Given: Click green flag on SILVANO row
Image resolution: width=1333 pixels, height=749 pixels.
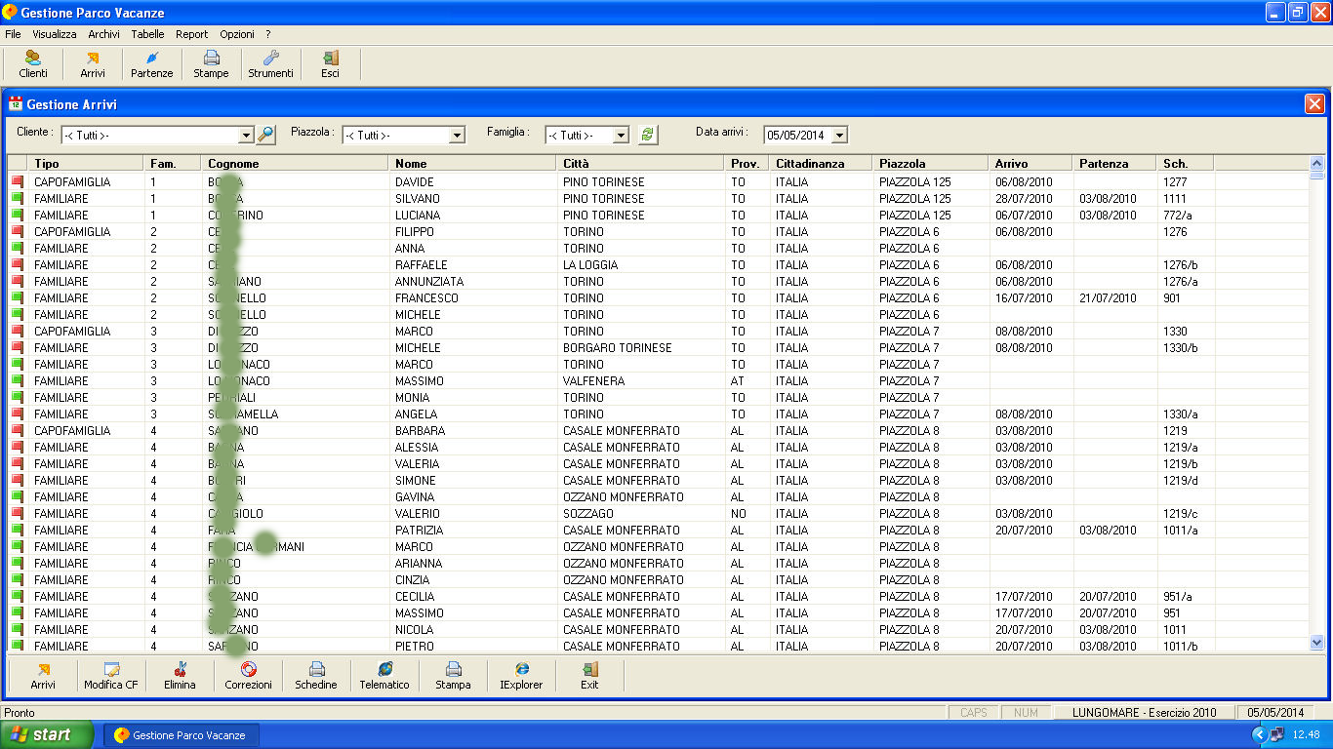Looking at the screenshot, I should coord(17,198).
